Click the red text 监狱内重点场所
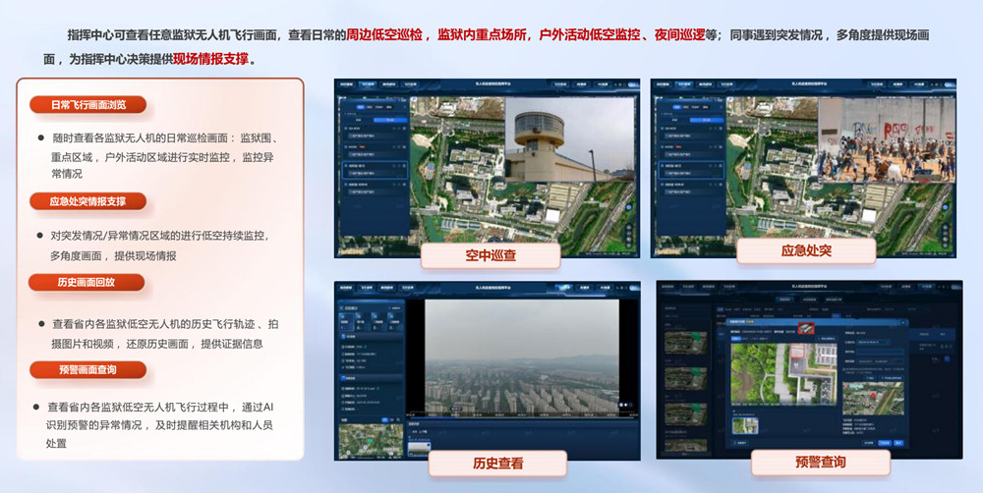This screenshot has width=983, height=493. click(x=482, y=35)
